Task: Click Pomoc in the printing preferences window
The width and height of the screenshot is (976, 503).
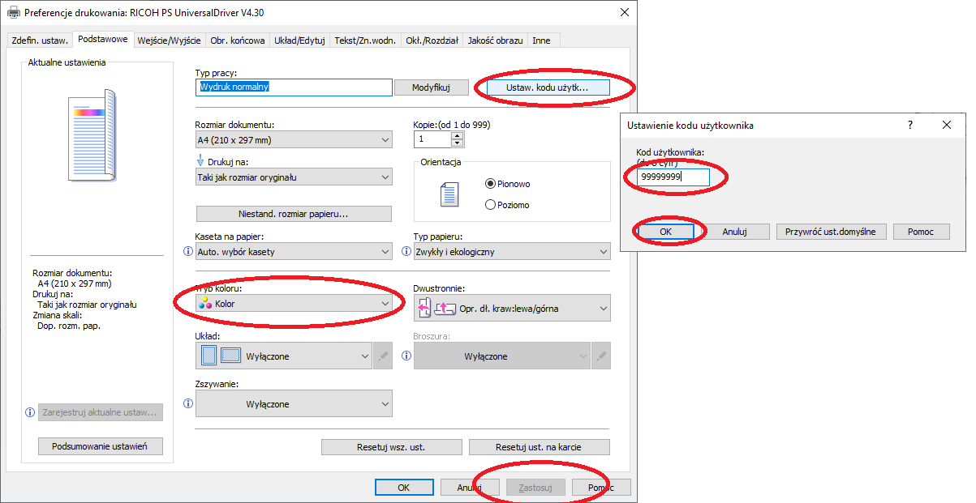Action: [601, 488]
